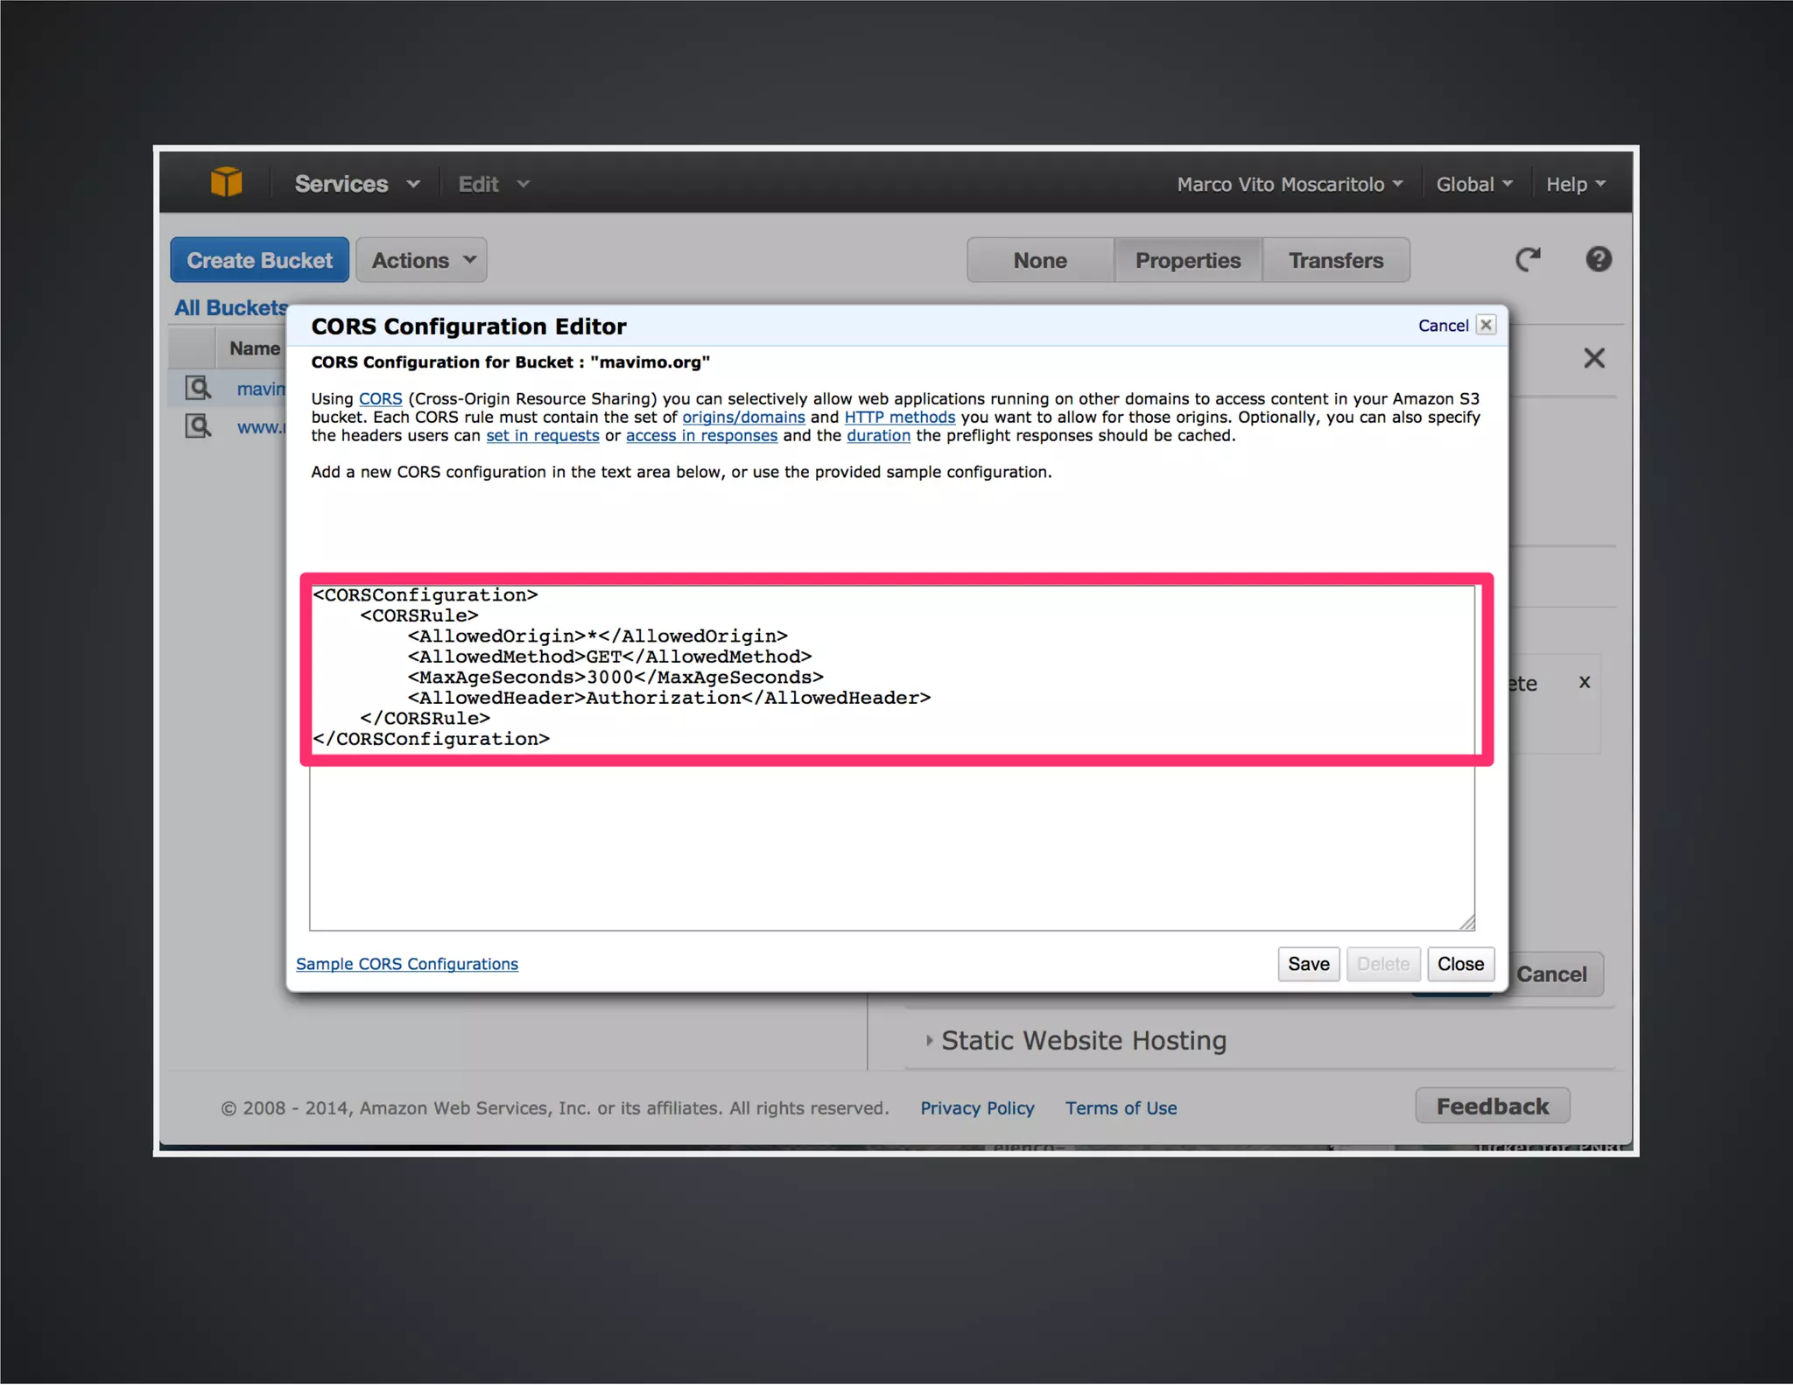This screenshot has width=1793, height=1385.
Task: Click the Create Bucket button
Action: click(259, 260)
